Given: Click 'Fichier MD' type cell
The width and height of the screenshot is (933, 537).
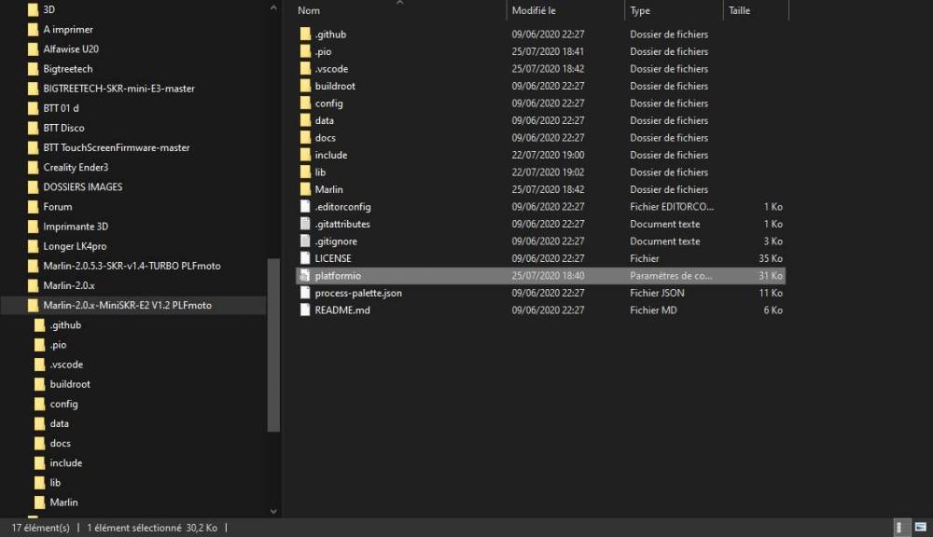Looking at the screenshot, I should pos(653,310).
